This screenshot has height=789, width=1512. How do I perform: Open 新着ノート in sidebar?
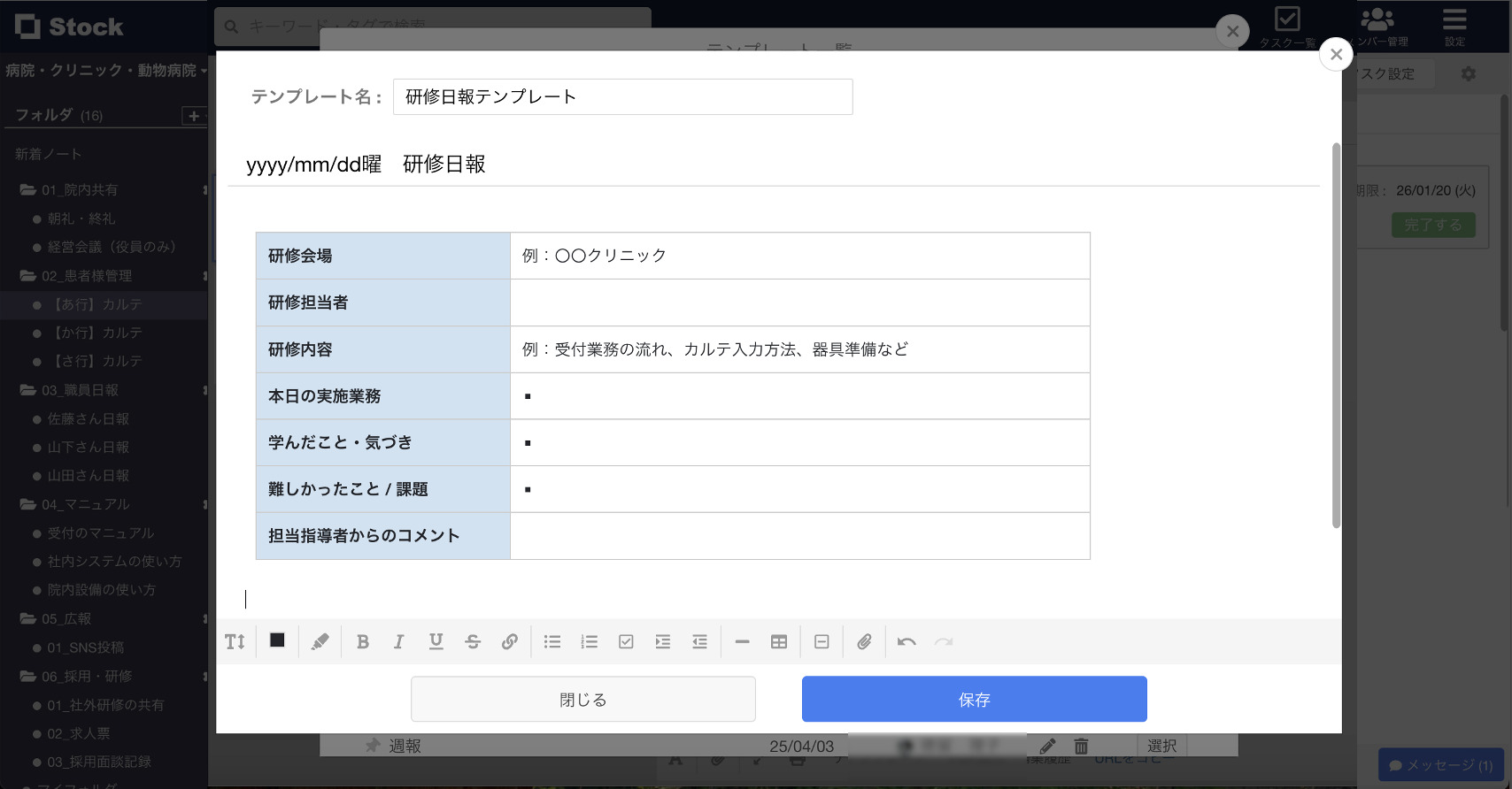click(x=48, y=154)
